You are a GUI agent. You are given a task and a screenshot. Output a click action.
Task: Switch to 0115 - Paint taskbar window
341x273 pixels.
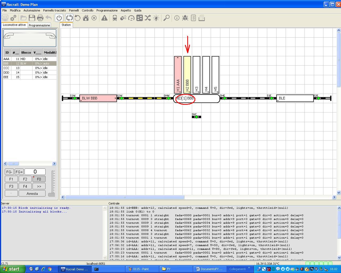[x=143, y=269]
